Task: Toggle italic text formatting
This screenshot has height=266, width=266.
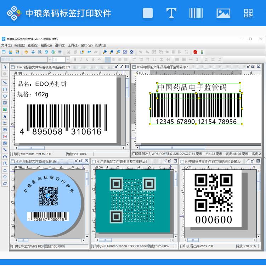Action: coord(81,60)
